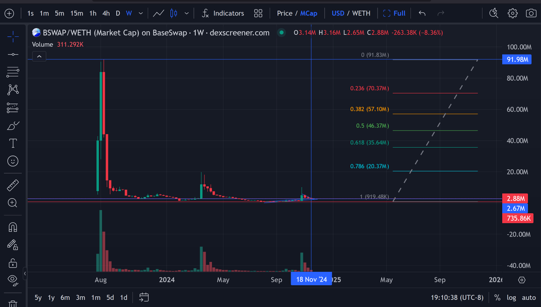
Task: Click the trash remove drawings icon
Action: coord(13,303)
